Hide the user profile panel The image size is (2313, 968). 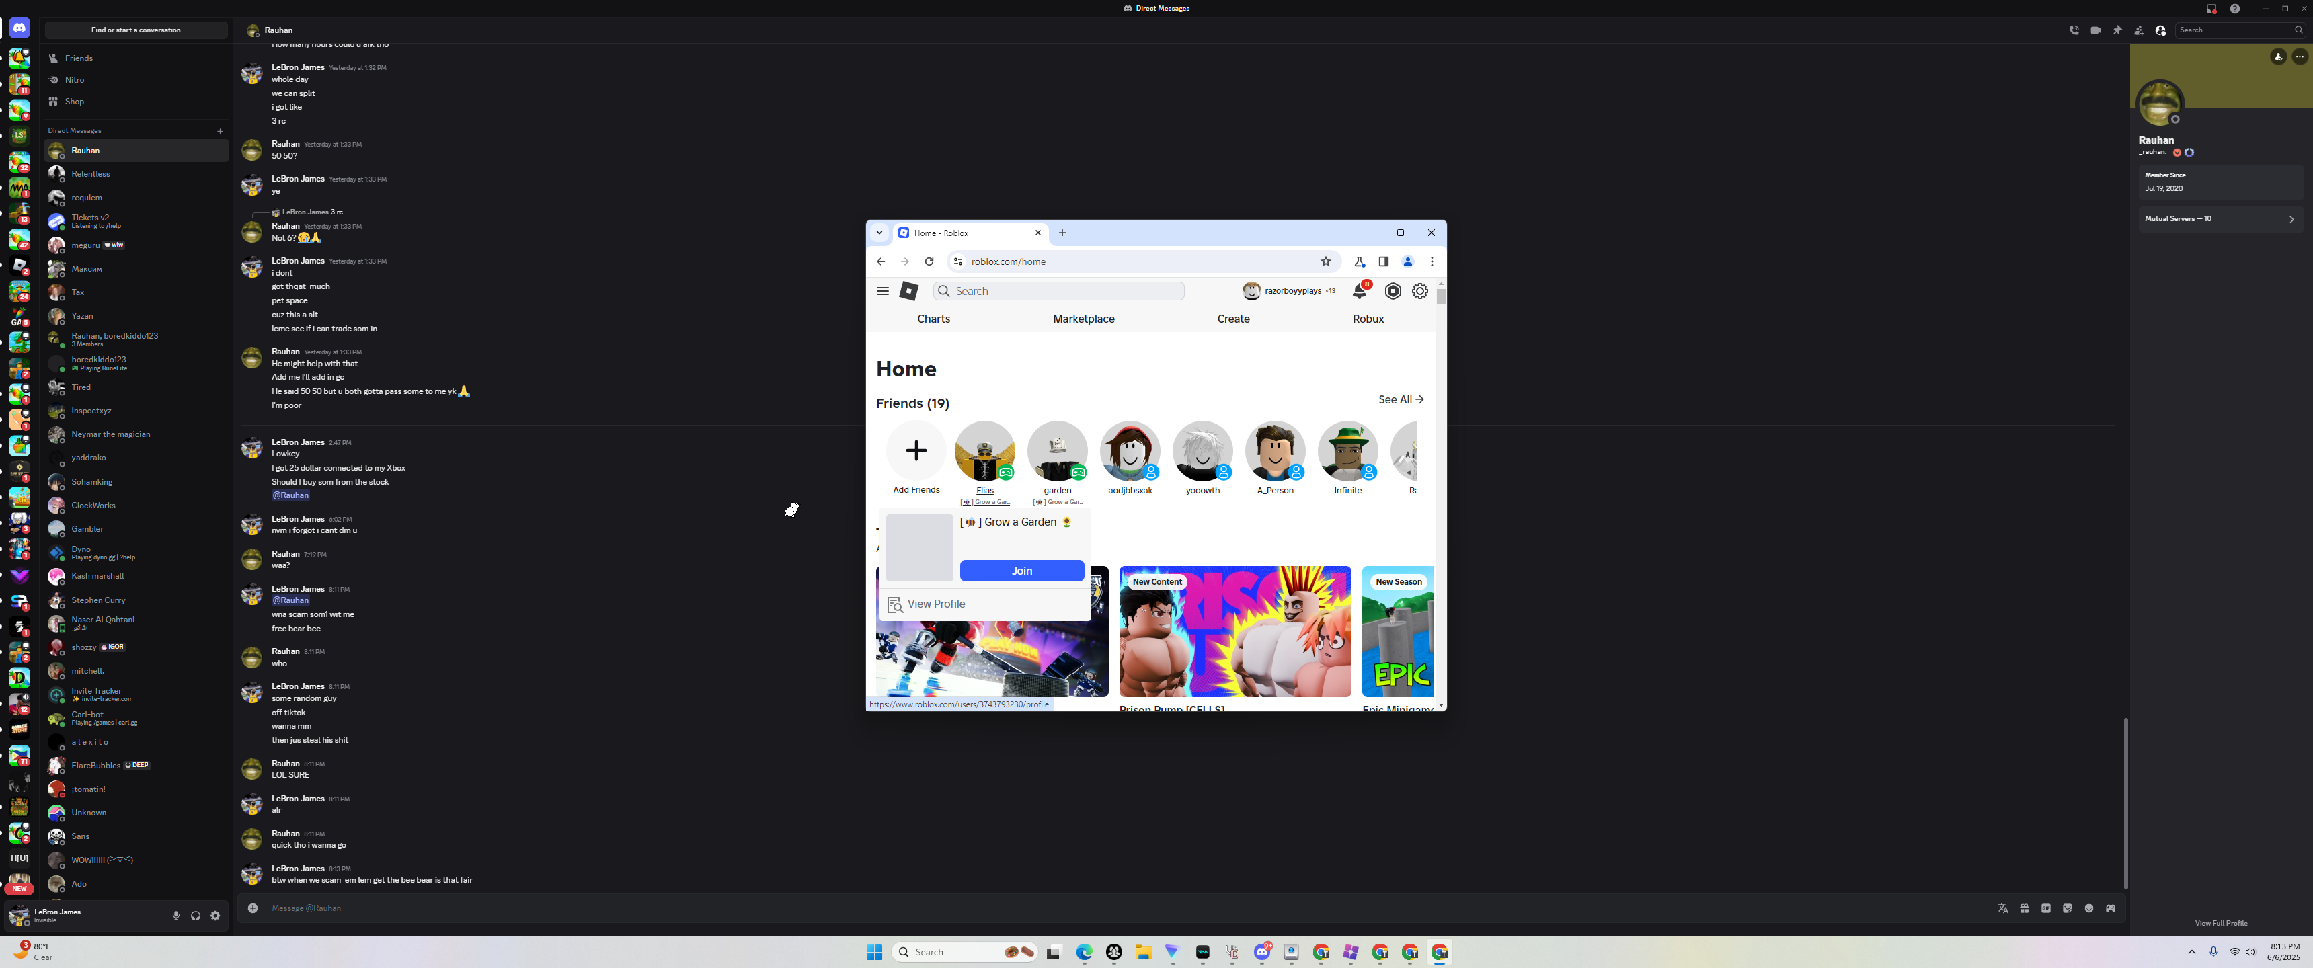coord(2160,30)
